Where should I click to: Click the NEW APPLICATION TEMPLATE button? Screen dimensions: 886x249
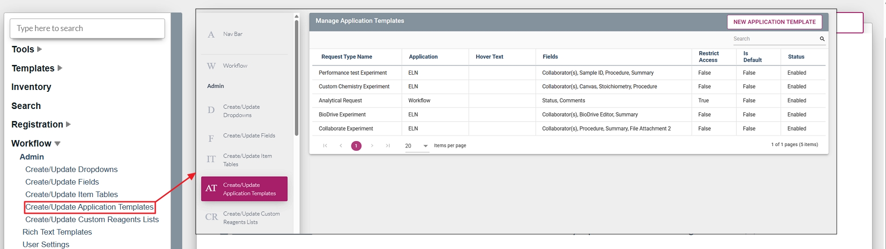[774, 22]
